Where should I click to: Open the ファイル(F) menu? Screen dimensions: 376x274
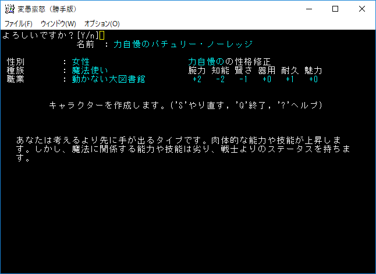[19, 24]
